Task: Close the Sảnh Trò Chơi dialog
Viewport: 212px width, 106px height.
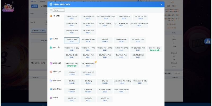Action: pyautogui.click(x=161, y=4)
